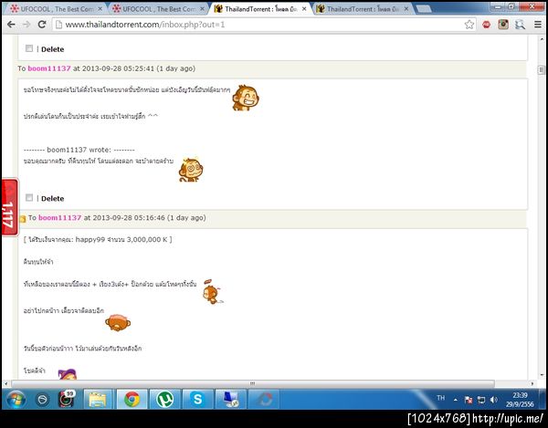The image size is (548, 428).
Task: Open the Windows Start menu
Action: [x=16, y=400]
